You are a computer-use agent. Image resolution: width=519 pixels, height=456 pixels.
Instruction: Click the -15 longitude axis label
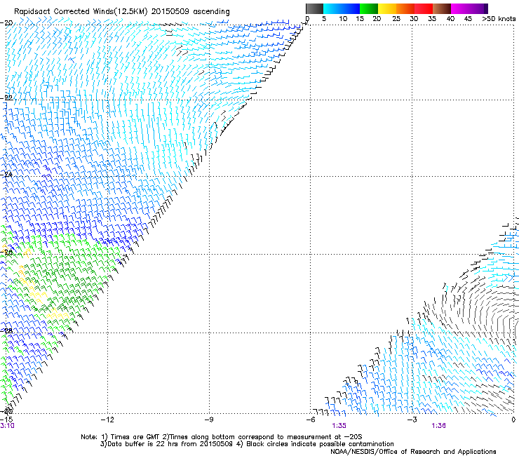coord(6,420)
